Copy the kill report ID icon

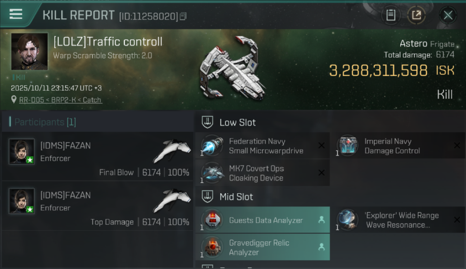pyautogui.click(x=183, y=16)
